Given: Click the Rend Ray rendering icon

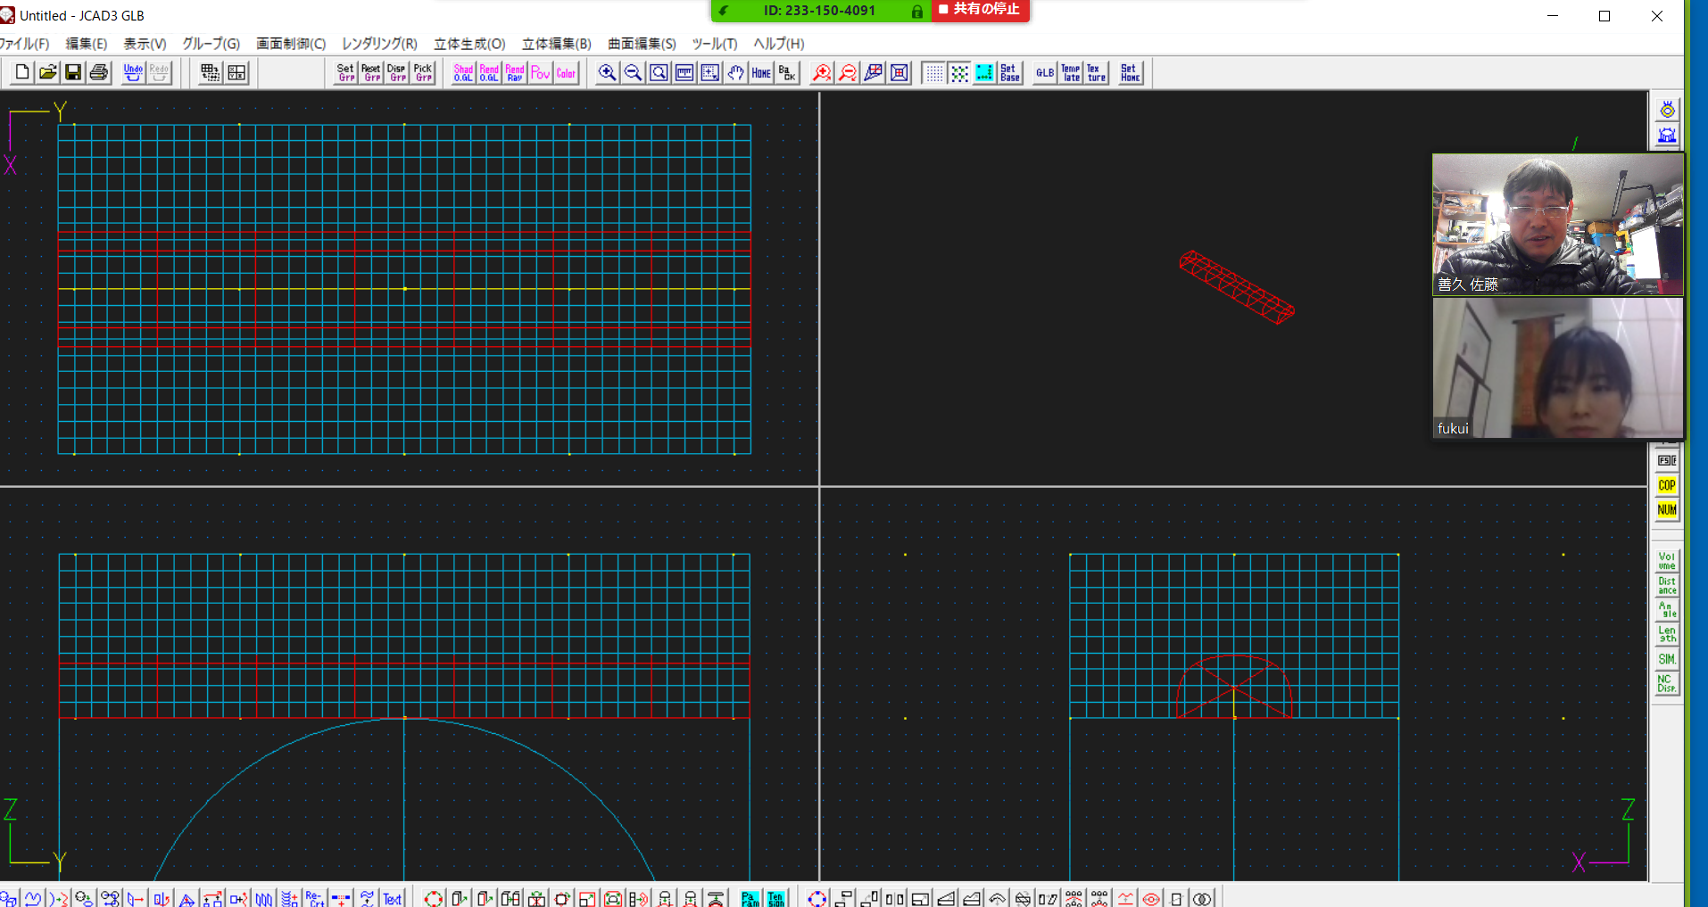Looking at the screenshot, I should click(515, 73).
